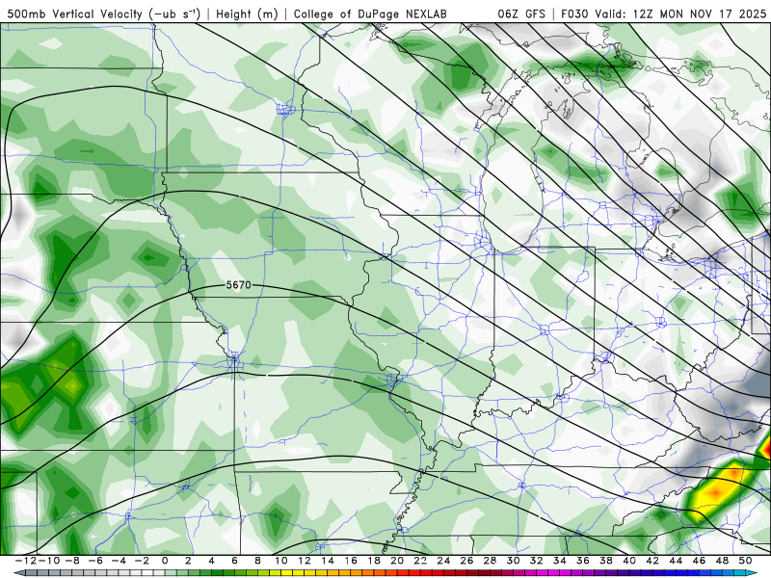771x578 pixels.
Task: Click the 8 label on the color scale
Action: (257, 561)
